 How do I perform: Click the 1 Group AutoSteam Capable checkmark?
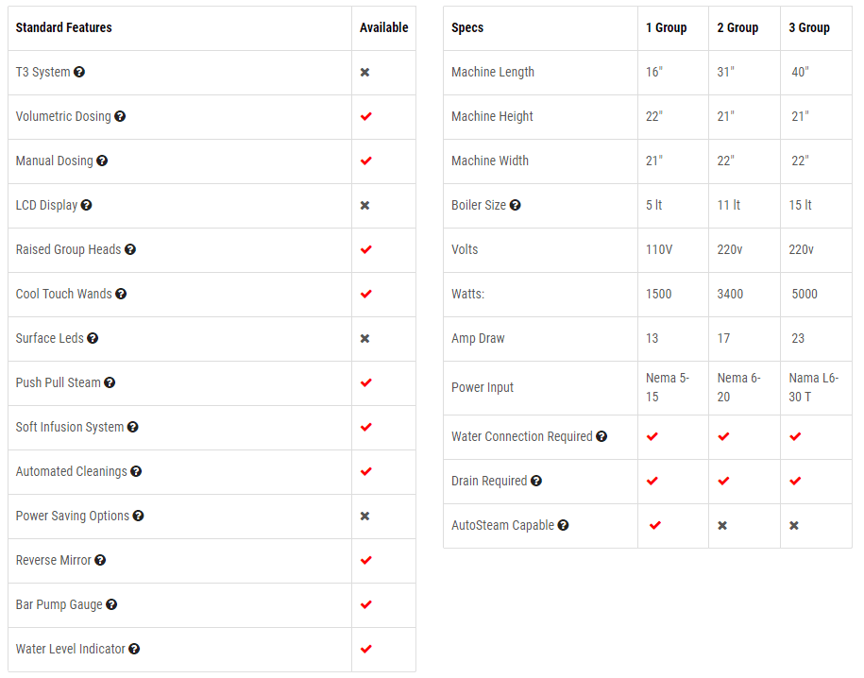(654, 525)
